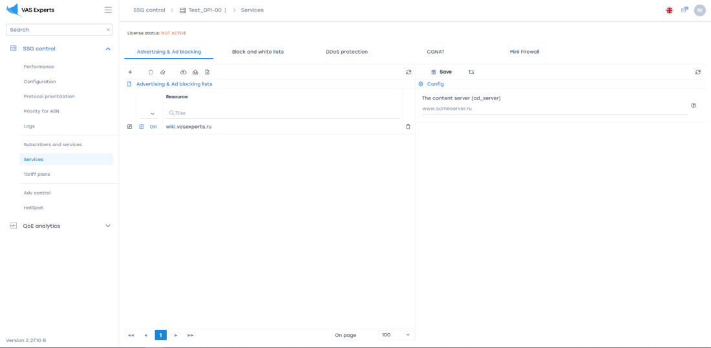Toggle the On checkbox for wiki.vasexperts.ru

click(142, 127)
